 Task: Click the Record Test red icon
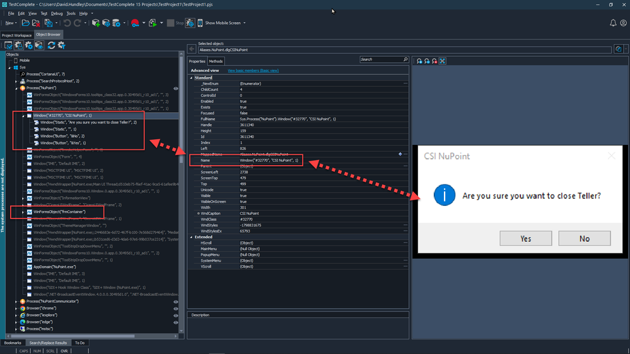[135, 23]
